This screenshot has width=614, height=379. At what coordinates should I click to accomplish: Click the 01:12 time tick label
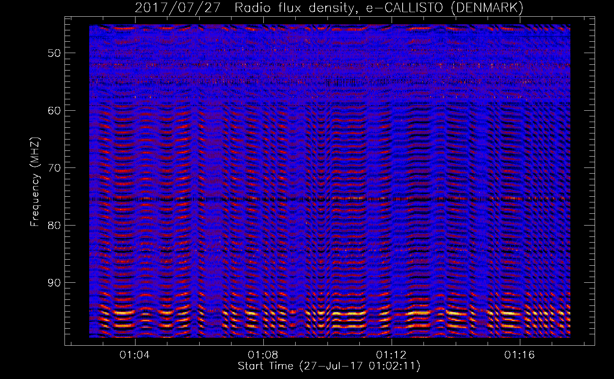391,355
